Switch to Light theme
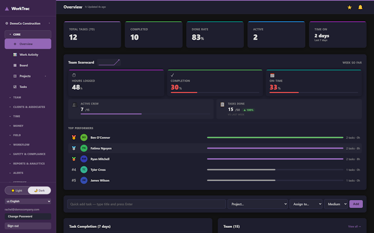 (17, 191)
